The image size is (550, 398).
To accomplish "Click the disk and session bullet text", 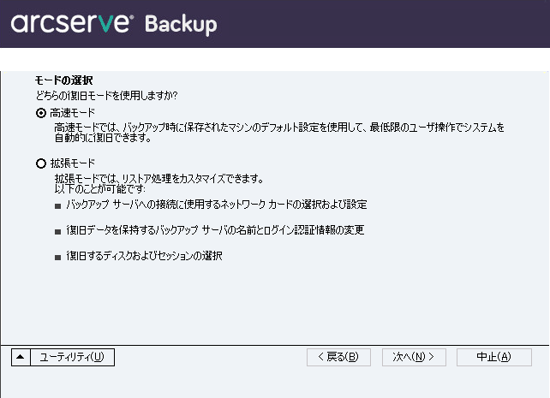I will 144,256.
